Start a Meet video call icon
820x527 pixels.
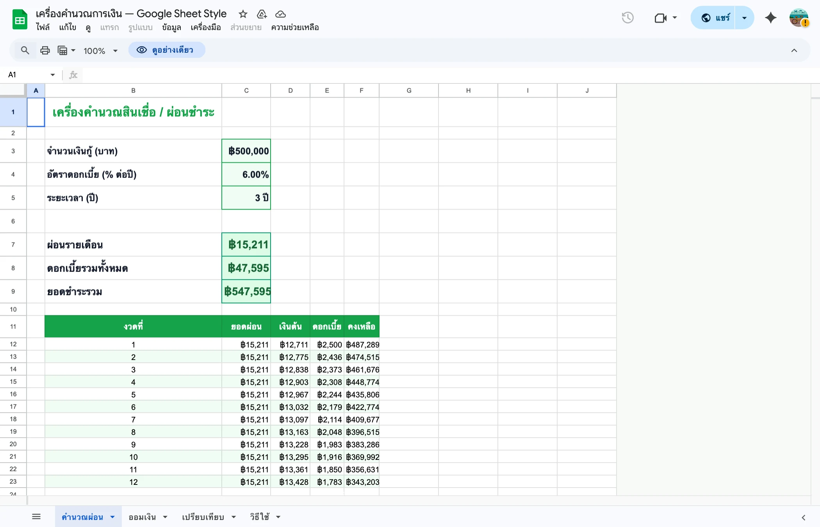click(660, 18)
